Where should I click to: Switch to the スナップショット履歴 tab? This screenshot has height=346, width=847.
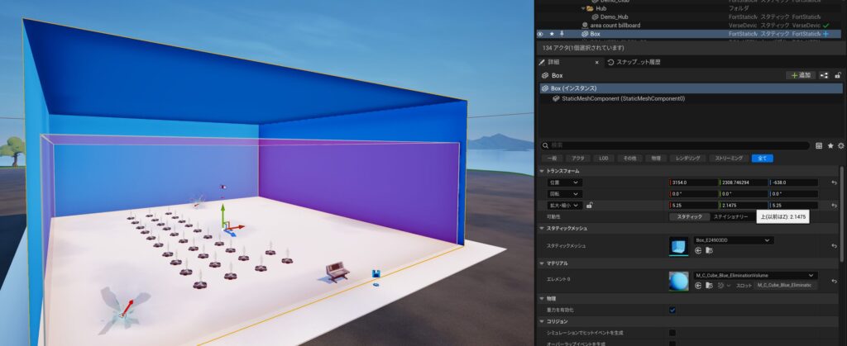pyautogui.click(x=635, y=62)
